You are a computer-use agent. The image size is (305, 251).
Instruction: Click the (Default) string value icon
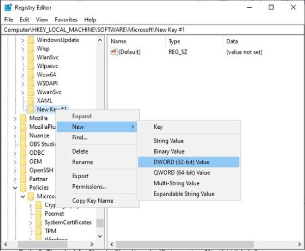pyautogui.click(x=113, y=52)
